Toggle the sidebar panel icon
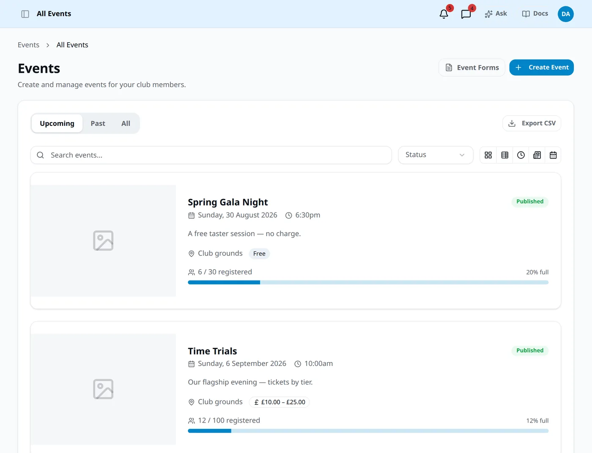 [x=25, y=14]
